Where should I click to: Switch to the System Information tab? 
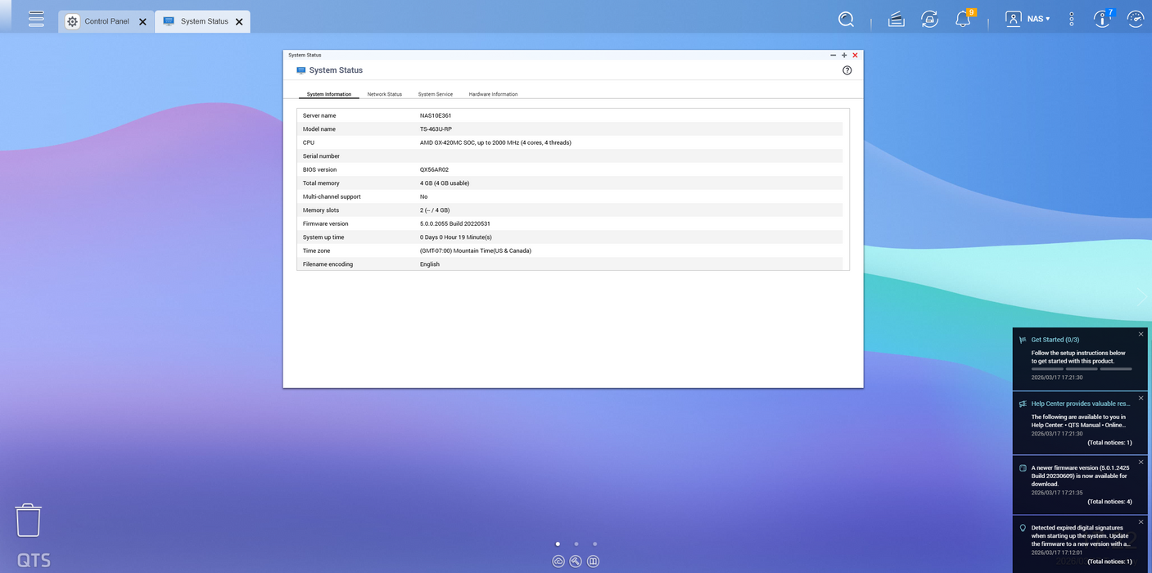(329, 94)
